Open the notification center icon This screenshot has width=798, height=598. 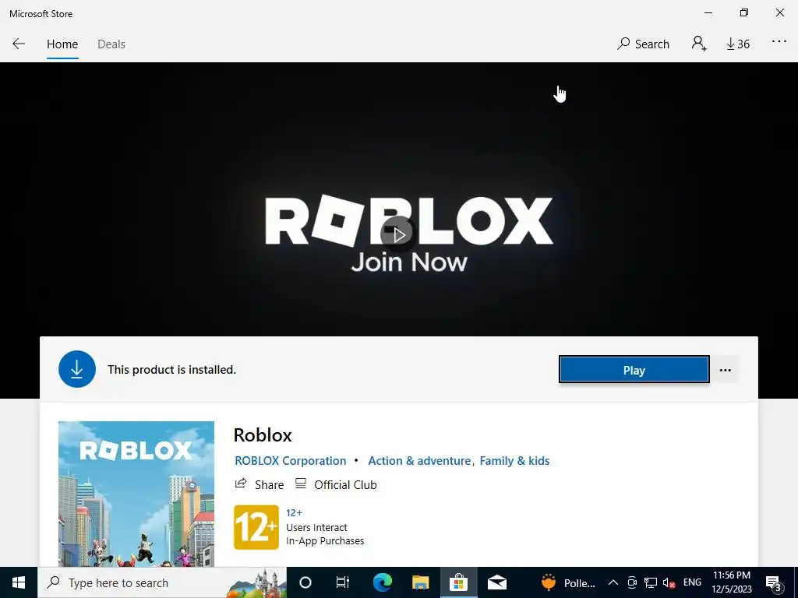tap(773, 584)
